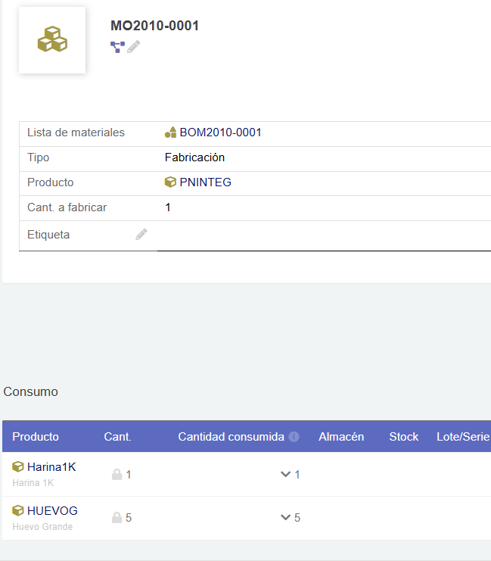Click the cube icon beside Harina1K
This screenshot has width=491, height=561.
point(18,466)
